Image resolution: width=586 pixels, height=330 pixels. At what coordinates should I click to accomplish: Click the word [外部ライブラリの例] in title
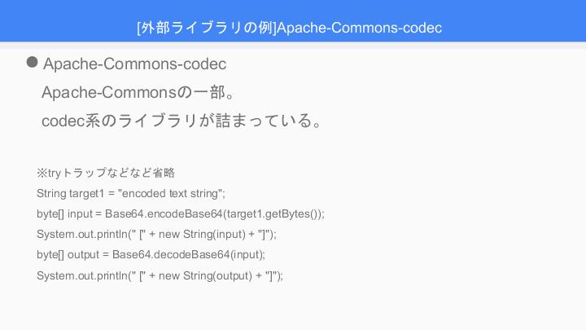[207, 28]
